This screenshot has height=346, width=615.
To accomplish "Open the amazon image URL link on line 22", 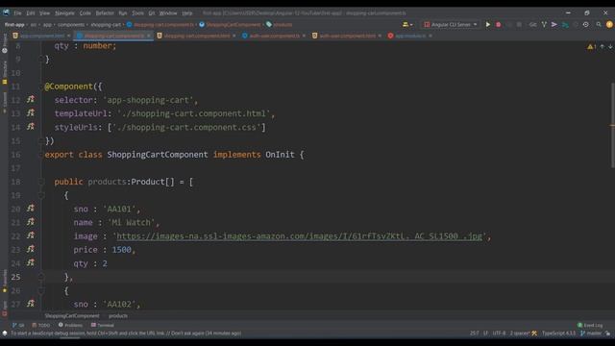I will coord(299,236).
